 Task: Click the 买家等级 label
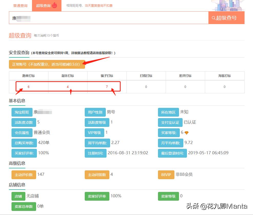169,133
